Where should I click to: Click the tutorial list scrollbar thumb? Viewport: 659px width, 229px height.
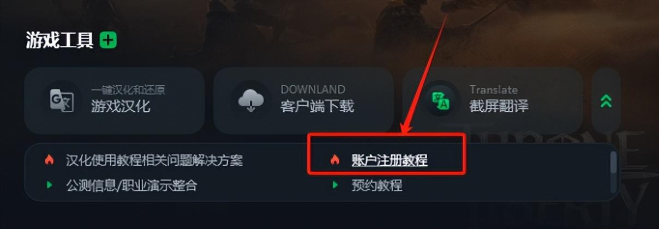click(x=613, y=162)
